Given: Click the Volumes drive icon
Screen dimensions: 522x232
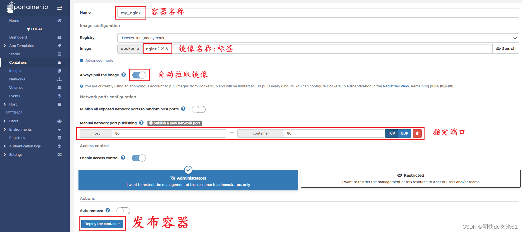Looking at the screenshot, I should click(59, 87).
